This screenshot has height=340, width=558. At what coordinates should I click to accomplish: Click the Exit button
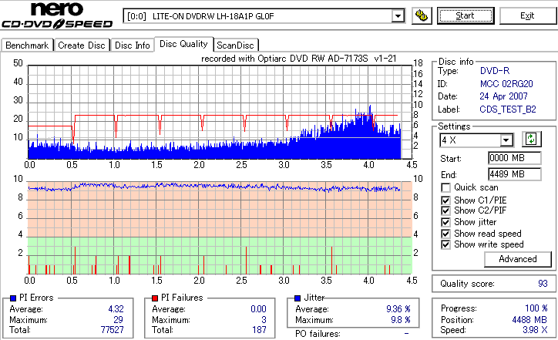click(x=527, y=15)
